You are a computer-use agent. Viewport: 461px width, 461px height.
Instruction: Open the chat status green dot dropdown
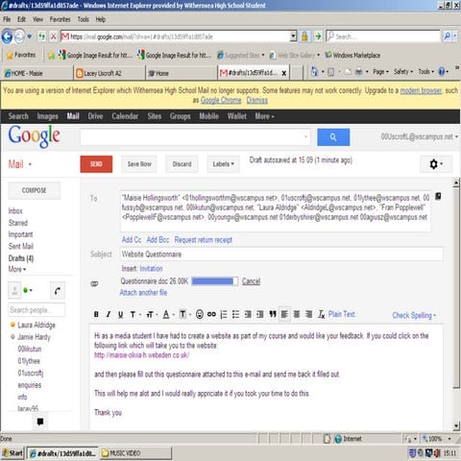click(x=28, y=290)
